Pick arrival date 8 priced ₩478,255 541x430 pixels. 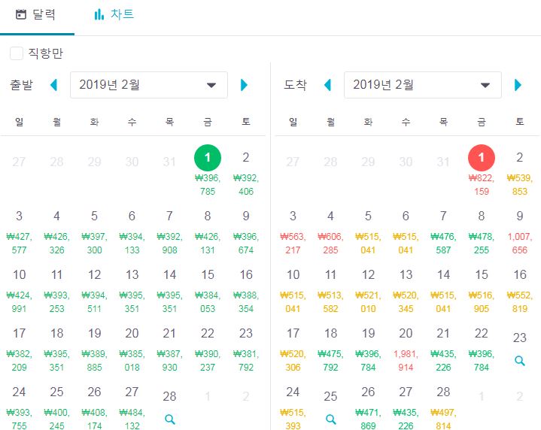[482, 233]
